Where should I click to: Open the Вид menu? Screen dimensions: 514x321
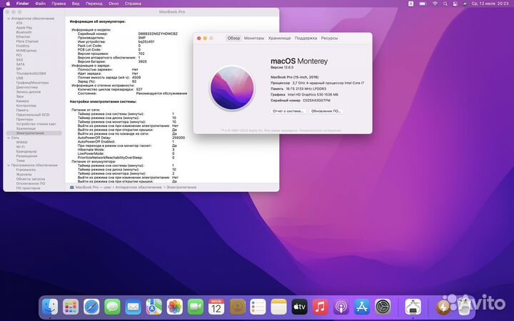[x=76, y=4]
